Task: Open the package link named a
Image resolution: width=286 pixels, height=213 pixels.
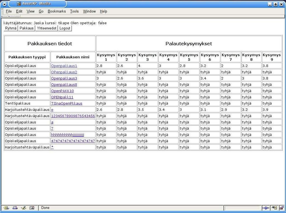Action: coord(52,122)
